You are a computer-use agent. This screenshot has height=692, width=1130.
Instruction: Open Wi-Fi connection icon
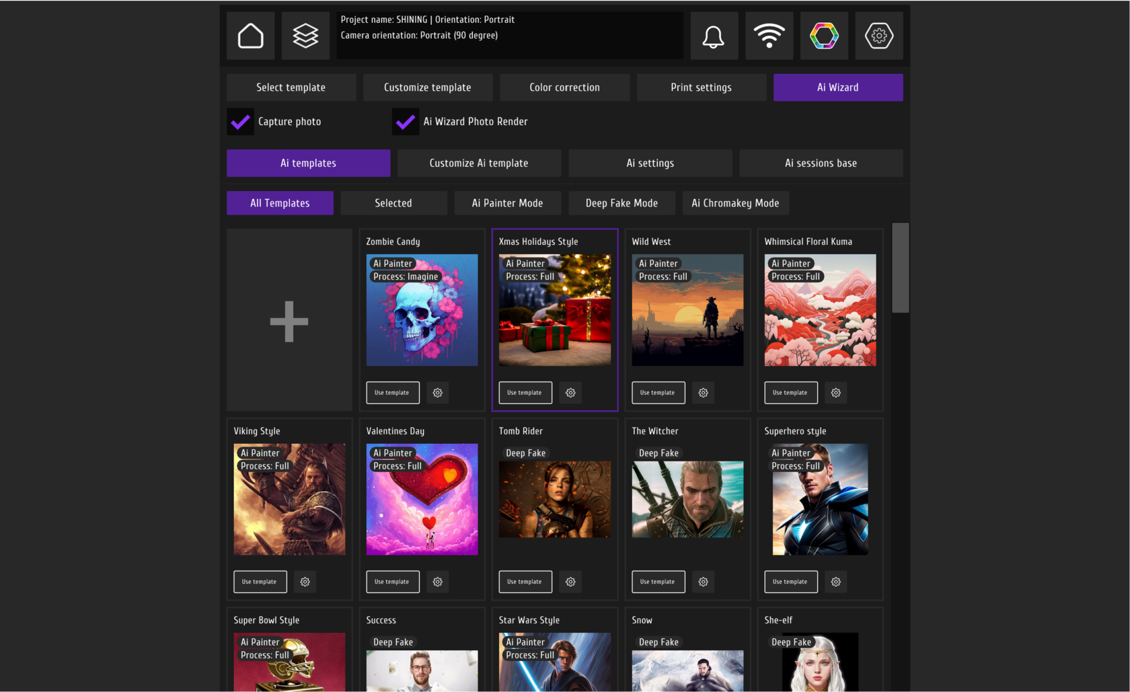(769, 36)
